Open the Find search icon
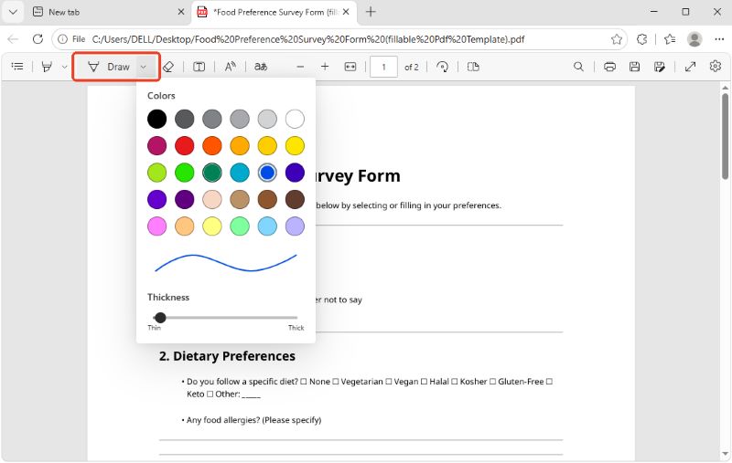This screenshot has height=463, width=732. (x=578, y=67)
